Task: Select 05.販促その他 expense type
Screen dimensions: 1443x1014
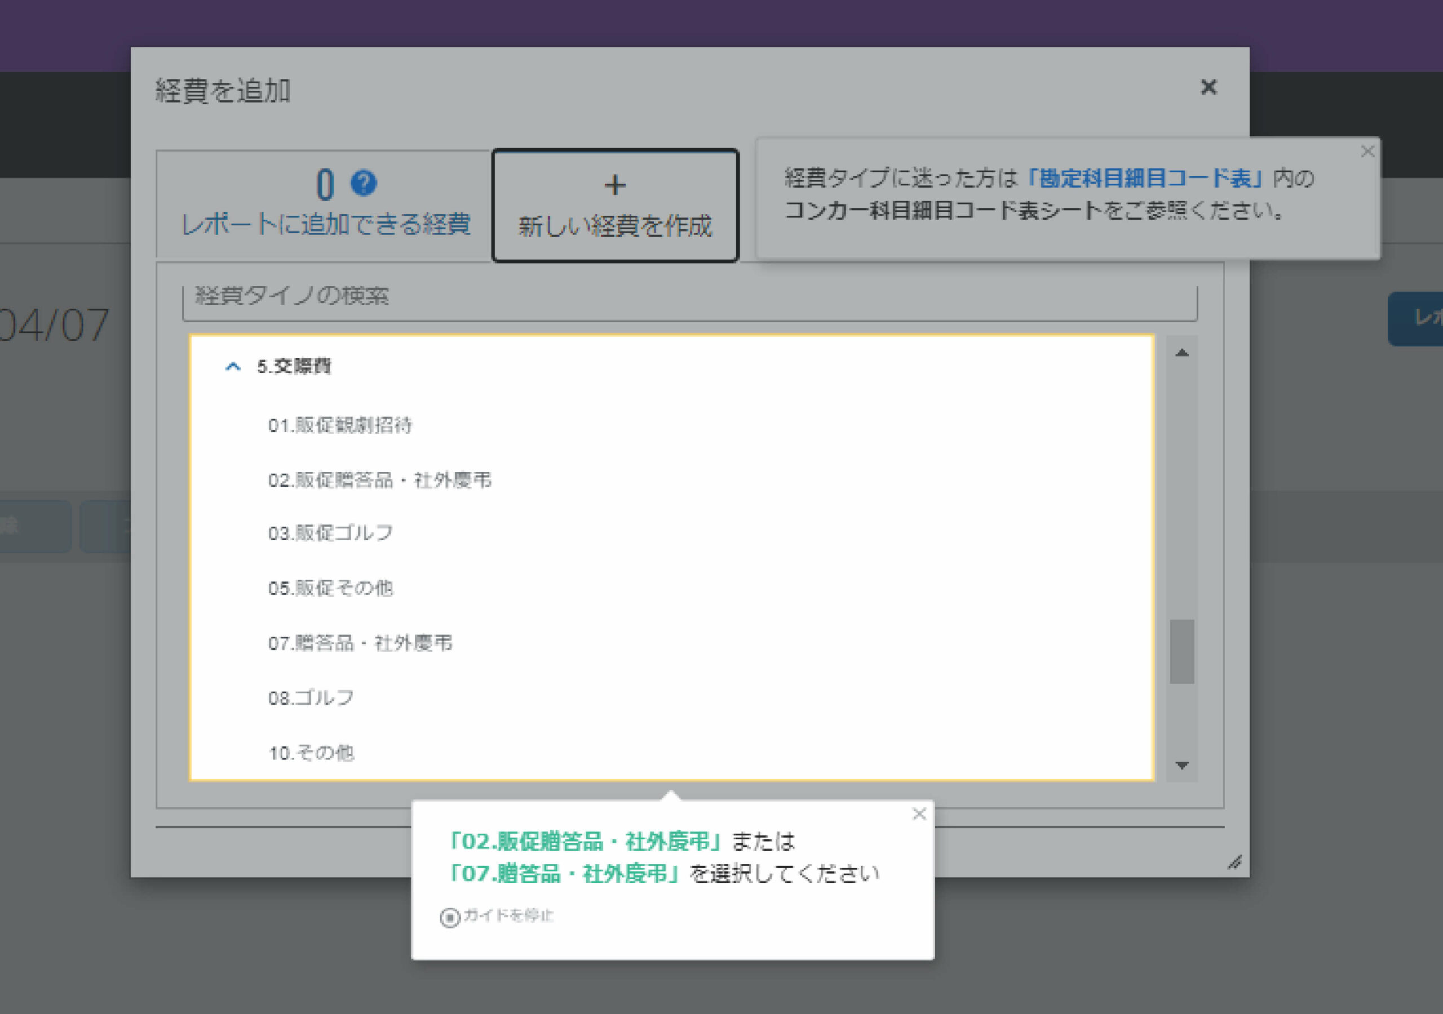Action: click(x=330, y=588)
